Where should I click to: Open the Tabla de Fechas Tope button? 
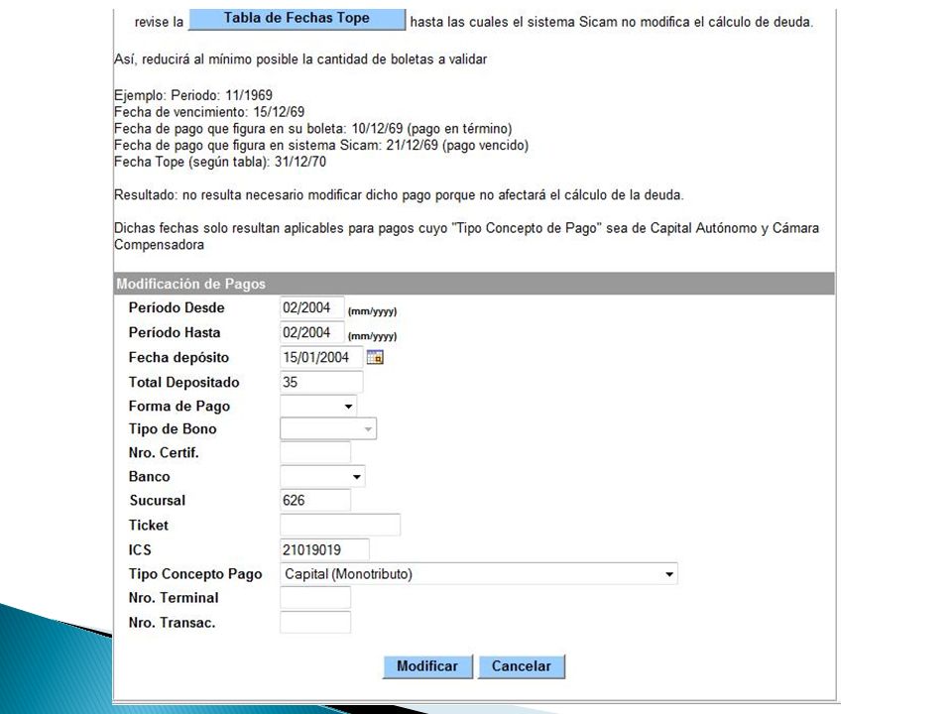tap(297, 19)
